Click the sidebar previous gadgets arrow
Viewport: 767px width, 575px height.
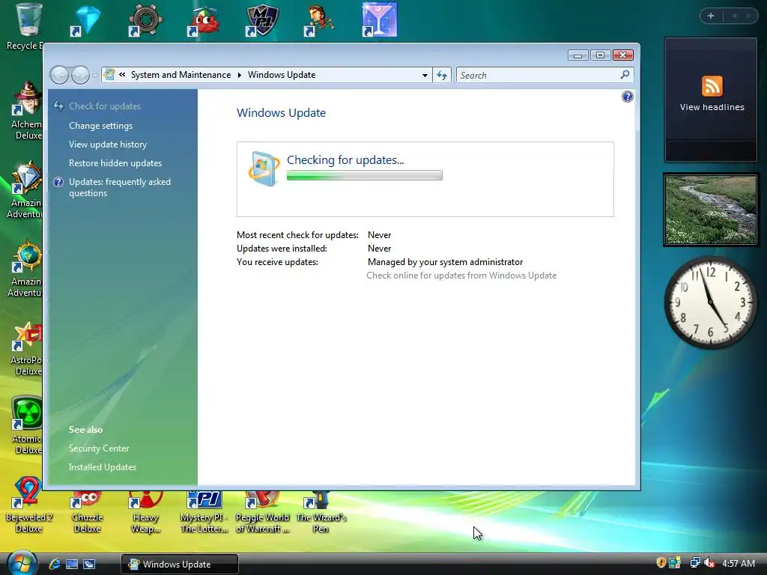[734, 16]
